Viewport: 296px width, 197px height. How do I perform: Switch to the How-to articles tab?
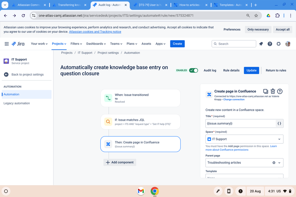click(191, 5)
